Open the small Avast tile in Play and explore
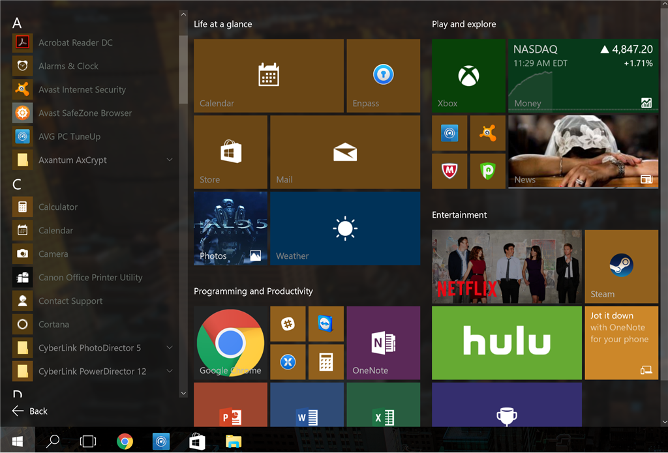 coord(488,133)
